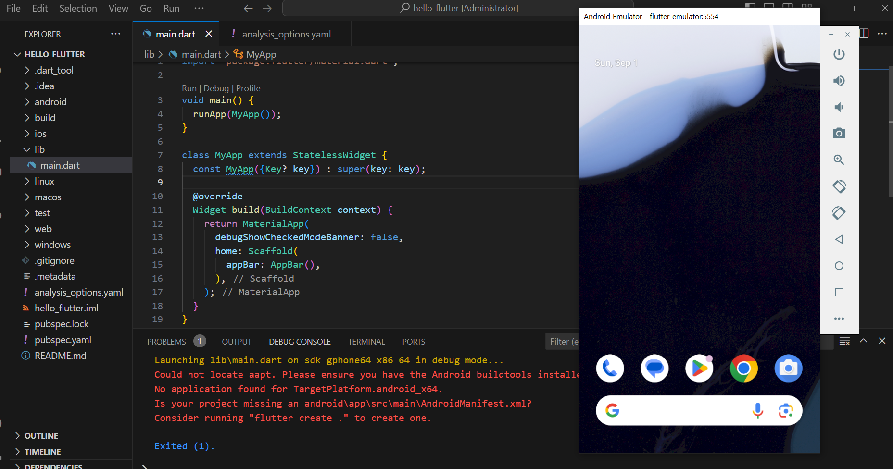Click the split editor icon
Viewport: 893px width, 469px height.
pos(864,33)
